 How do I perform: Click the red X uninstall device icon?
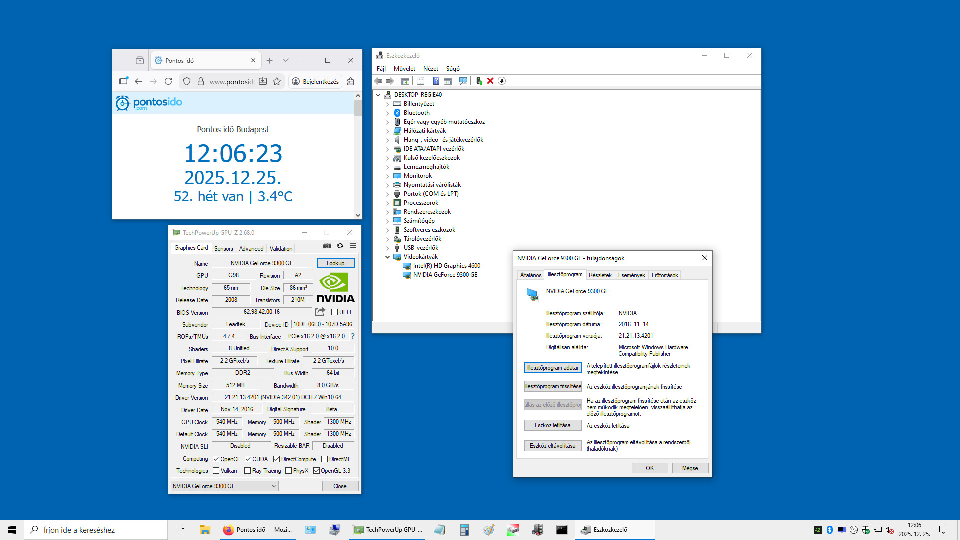pos(490,81)
